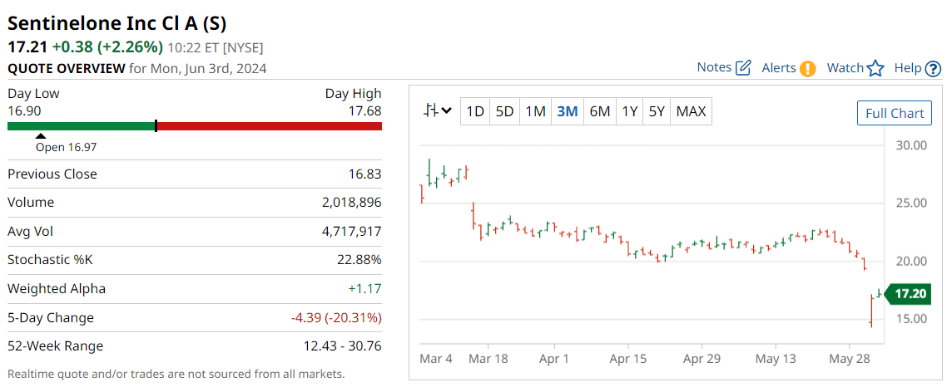Select the 6M chart range
Viewport: 947px width, 392px height.
click(599, 111)
